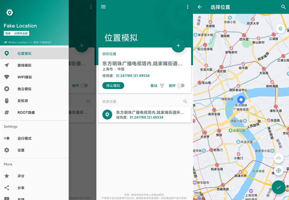Open 反检测 from the drawer
289x200 pixels.
click(x=34, y=100)
